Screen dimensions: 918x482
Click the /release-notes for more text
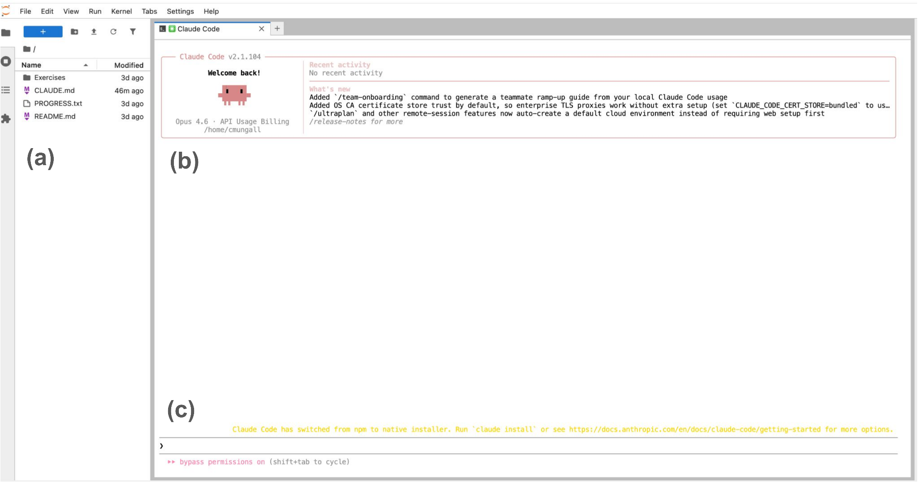(356, 122)
